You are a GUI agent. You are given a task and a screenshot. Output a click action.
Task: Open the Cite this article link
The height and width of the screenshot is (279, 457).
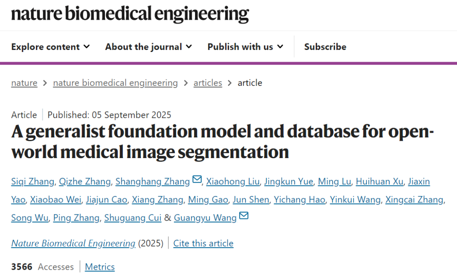203,243
